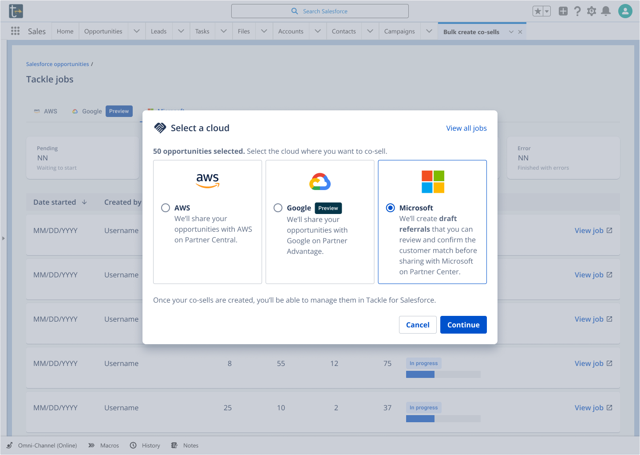
Task: Click the Tackle logo in header
Action: [16, 11]
